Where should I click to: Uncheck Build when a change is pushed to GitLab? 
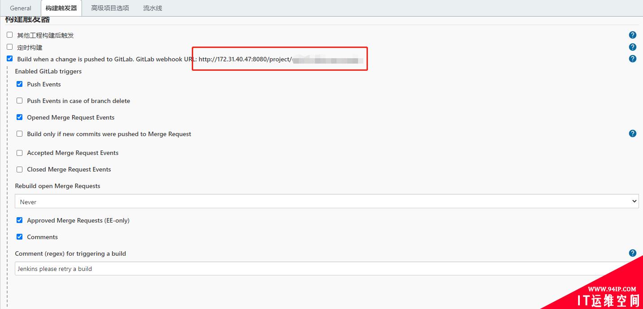tap(9, 59)
